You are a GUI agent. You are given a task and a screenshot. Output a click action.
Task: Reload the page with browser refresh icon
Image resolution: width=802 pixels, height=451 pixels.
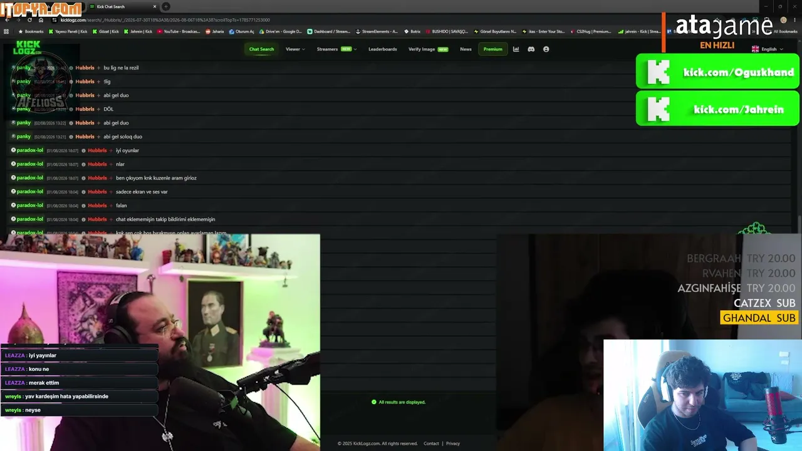pos(29,20)
